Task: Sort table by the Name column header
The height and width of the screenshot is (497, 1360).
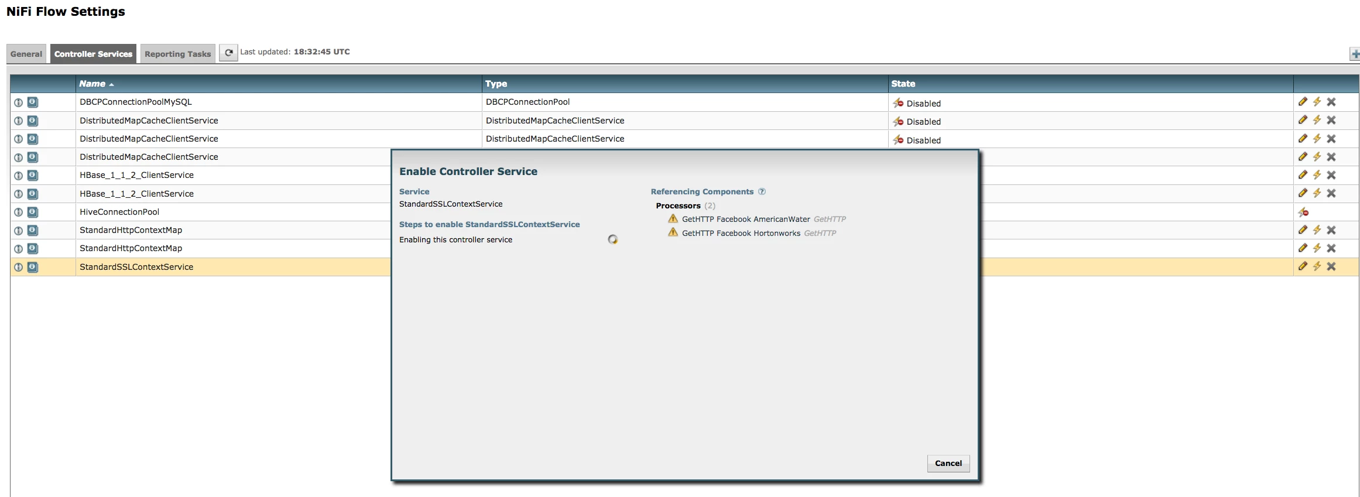Action: point(279,84)
